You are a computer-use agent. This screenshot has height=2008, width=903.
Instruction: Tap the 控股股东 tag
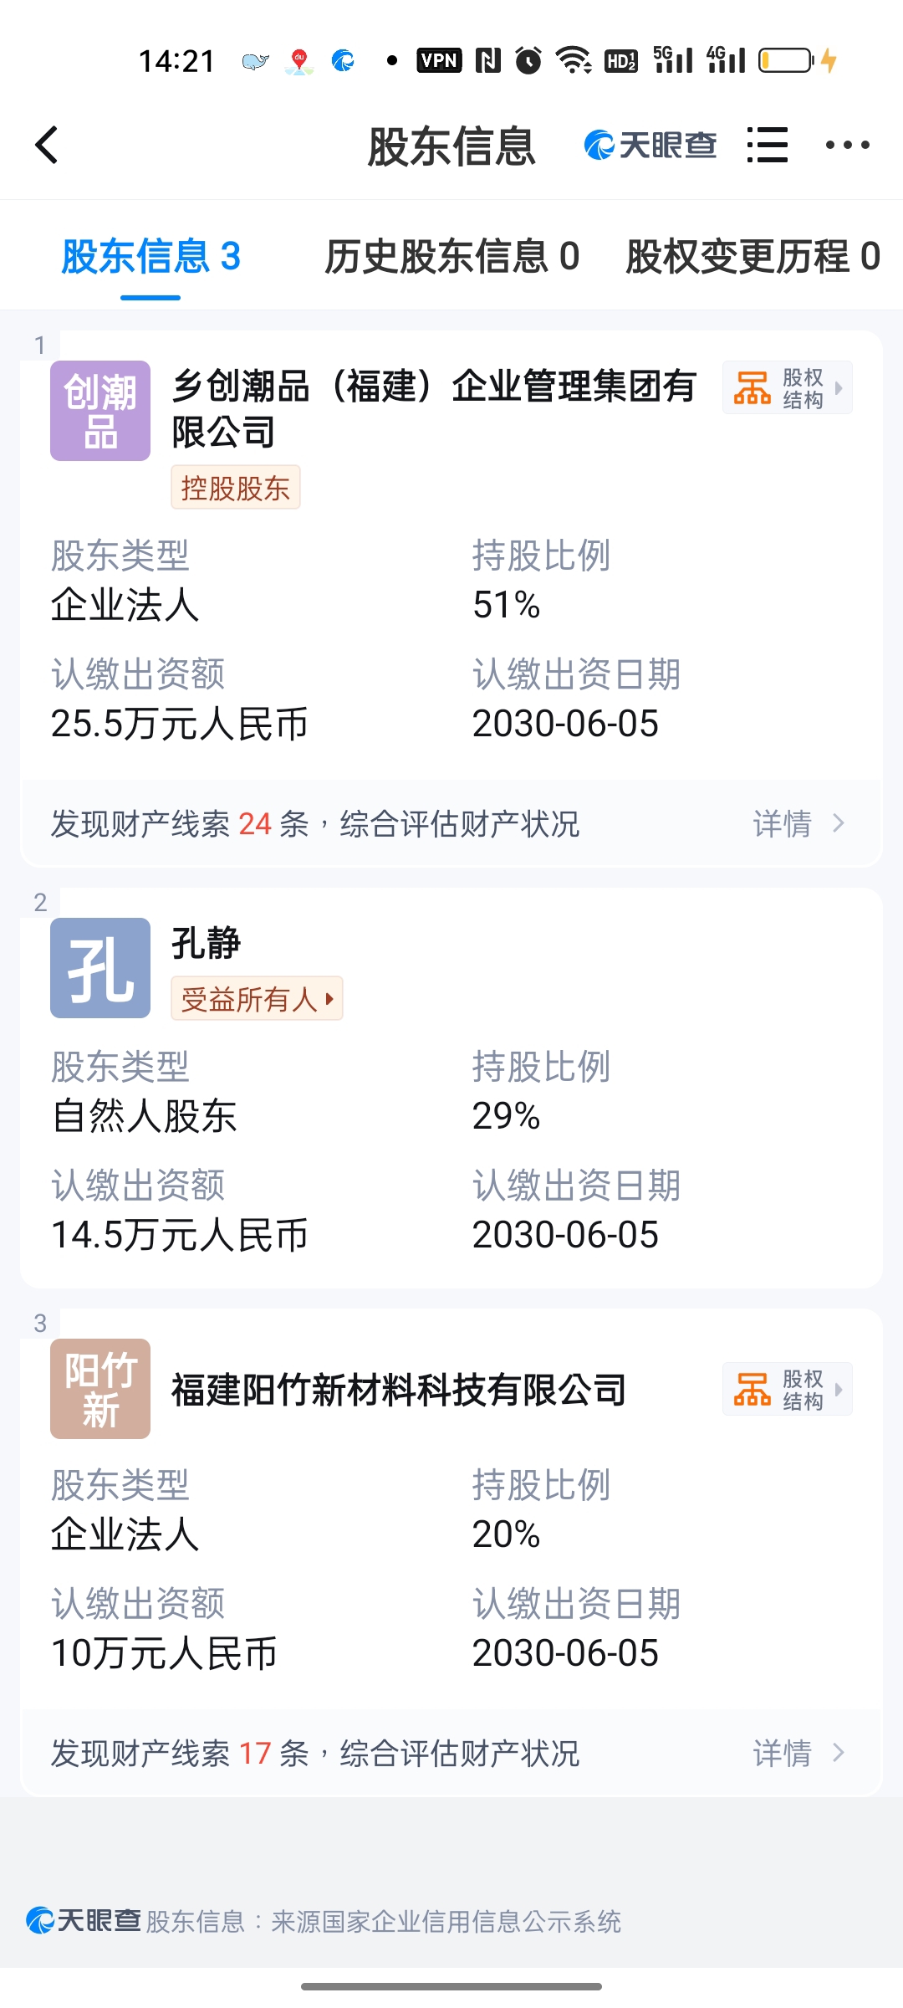(236, 487)
